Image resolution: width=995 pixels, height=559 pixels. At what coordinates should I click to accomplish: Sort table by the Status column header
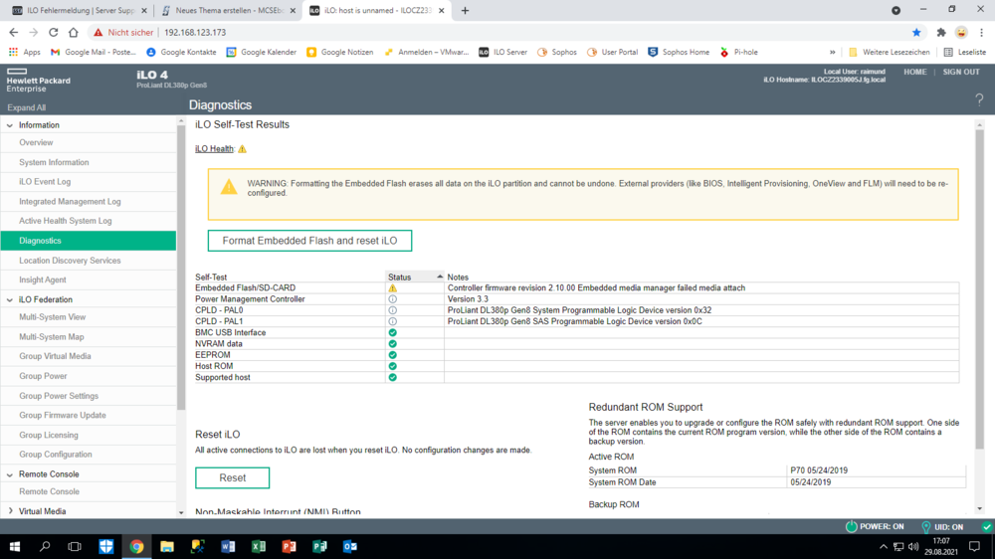coord(414,278)
